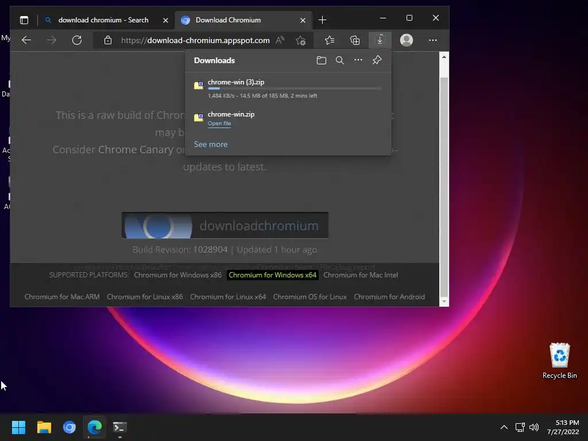Select the chrome-win.zip download entry
This screenshot has width=588, height=441.
(288, 119)
